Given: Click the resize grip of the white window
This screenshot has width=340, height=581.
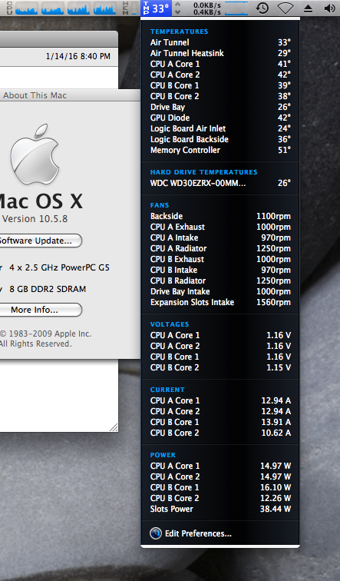Looking at the screenshot, I should (x=114, y=427).
